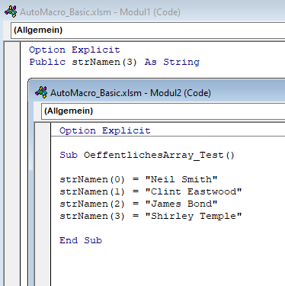This screenshot has width=285, height=286.
Task: Click the Modul2 window VBA icon
Action: click(x=41, y=92)
